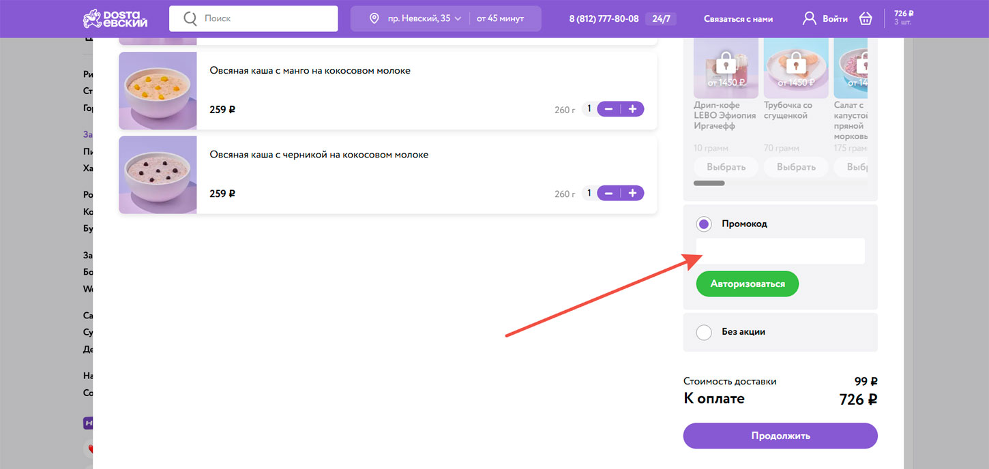989x469 pixels.
Task: Click Выбрать under Дрип-кофе LEBO
Action: coord(726,167)
